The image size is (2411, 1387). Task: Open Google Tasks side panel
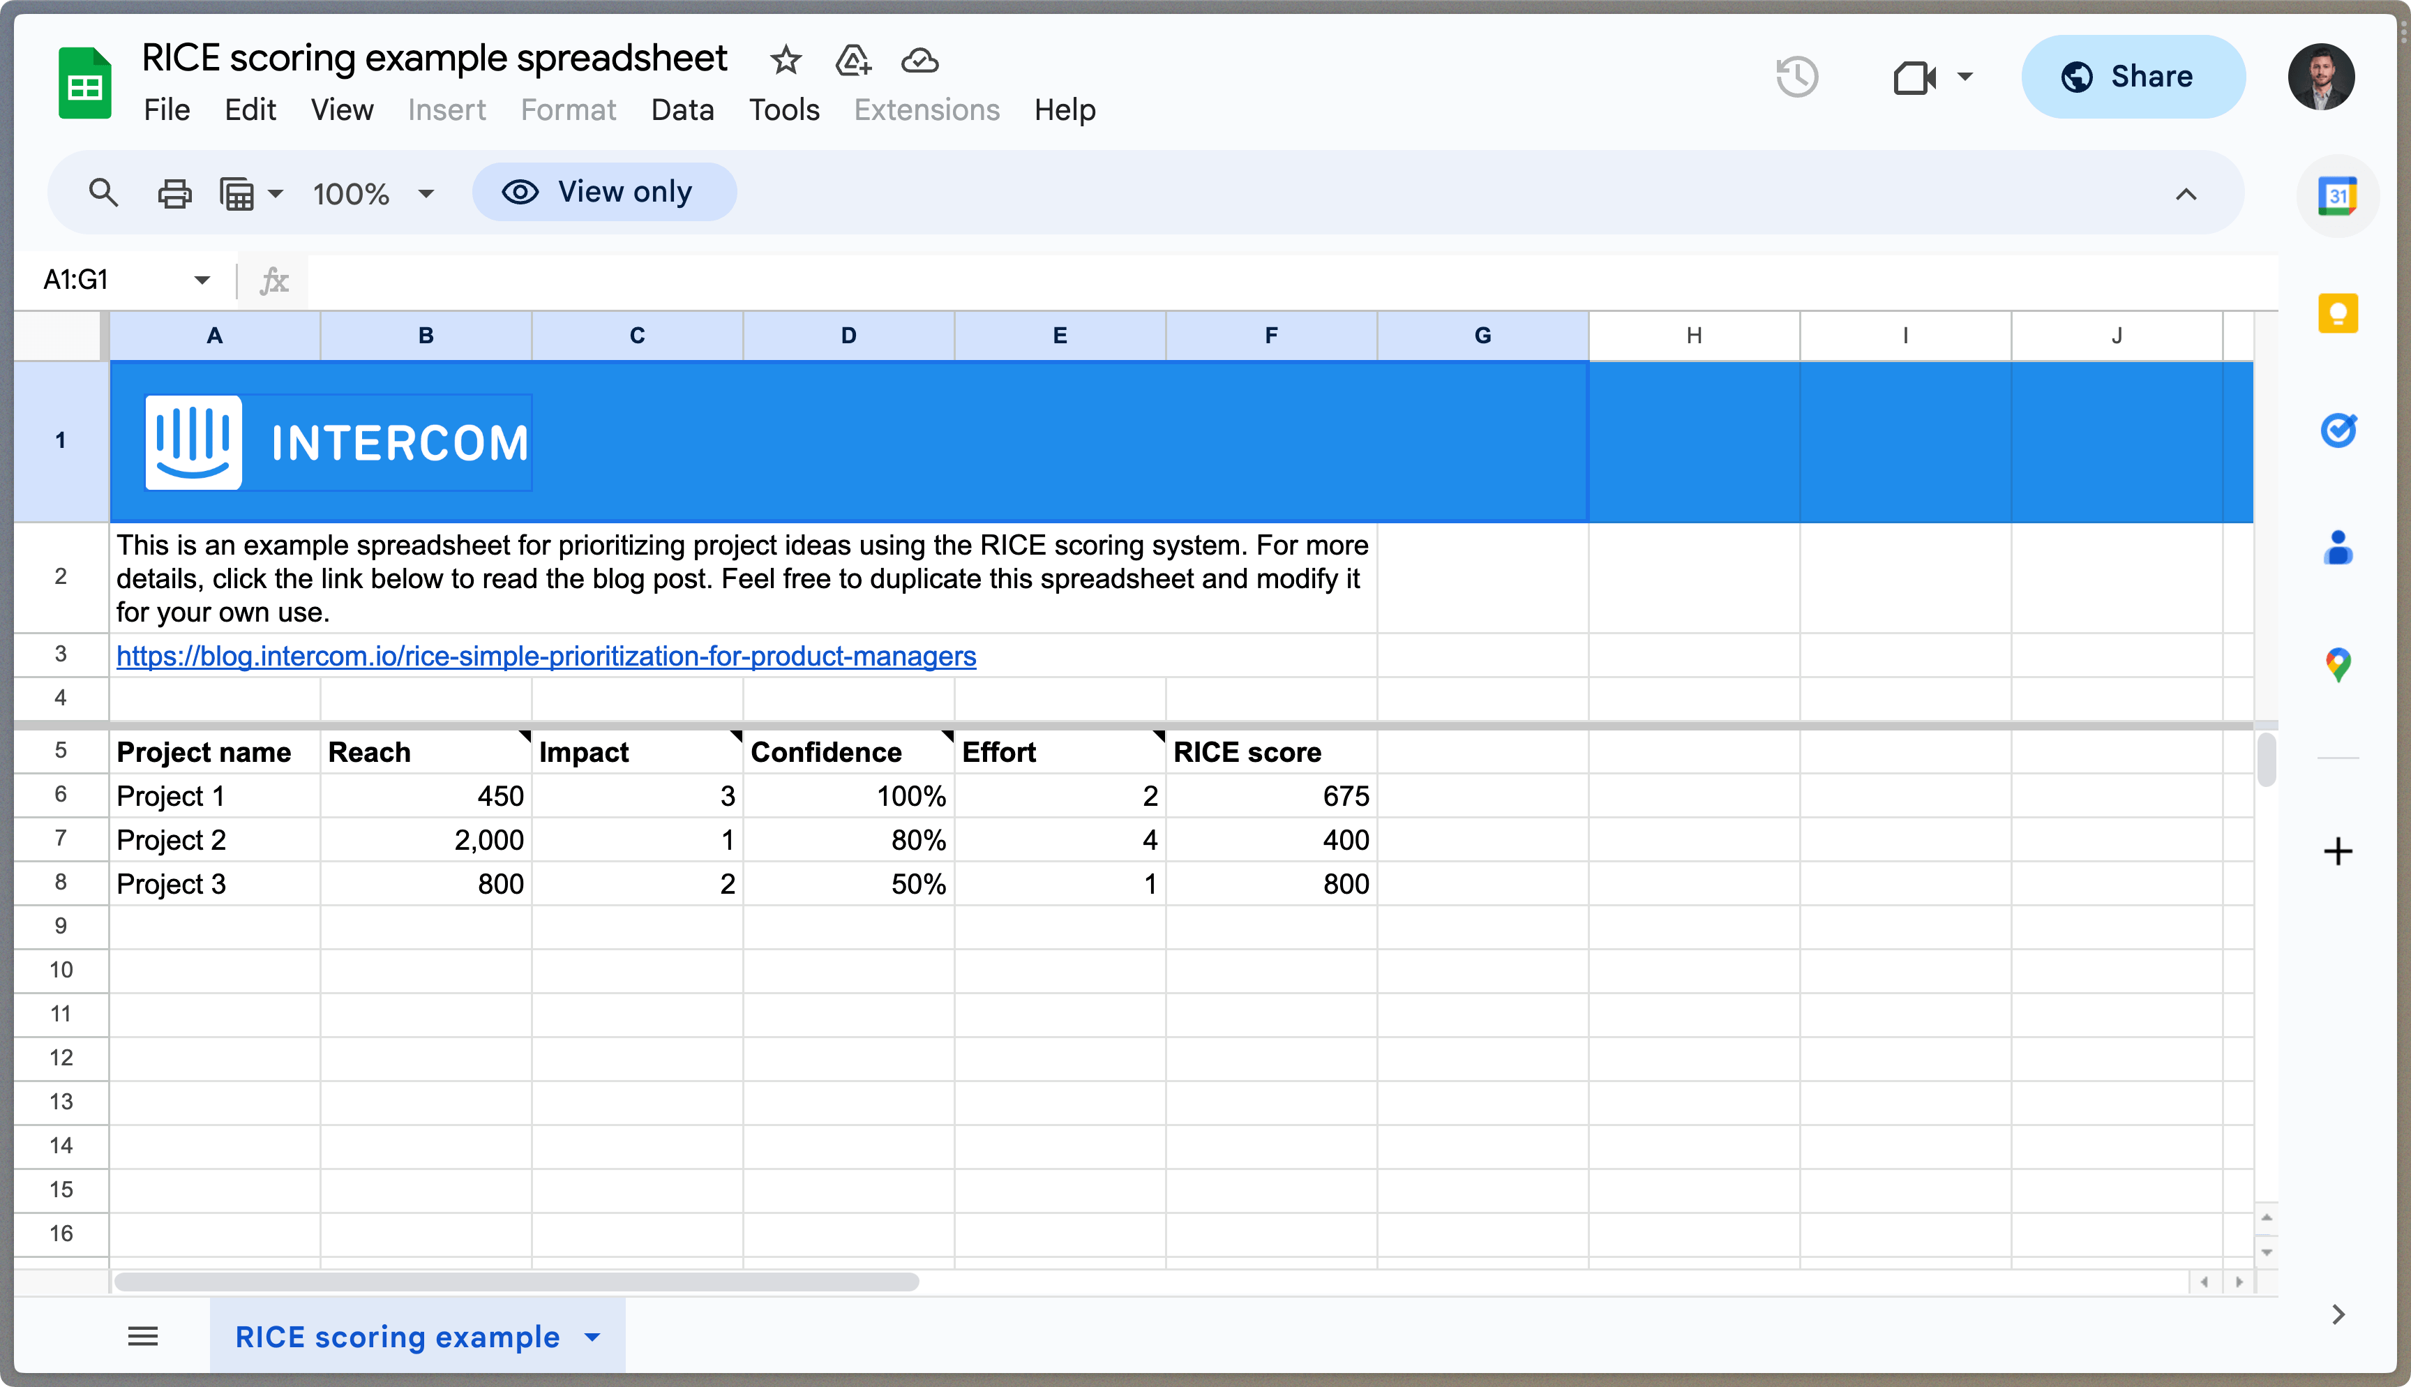click(x=2340, y=430)
